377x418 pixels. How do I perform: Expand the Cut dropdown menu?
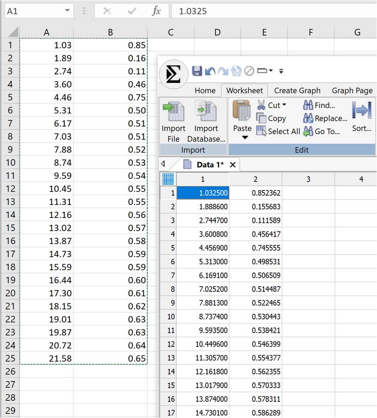(284, 105)
